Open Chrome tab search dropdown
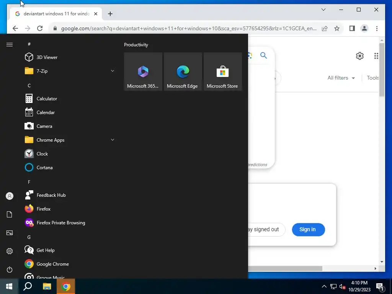The height and width of the screenshot is (294, 392). pos(323,10)
